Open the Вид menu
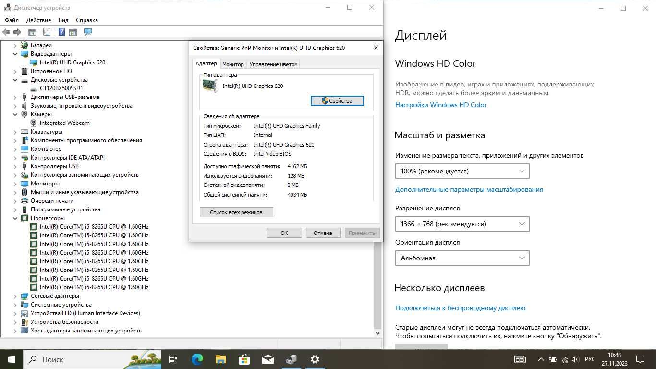656x369 pixels. click(x=63, y=20)
